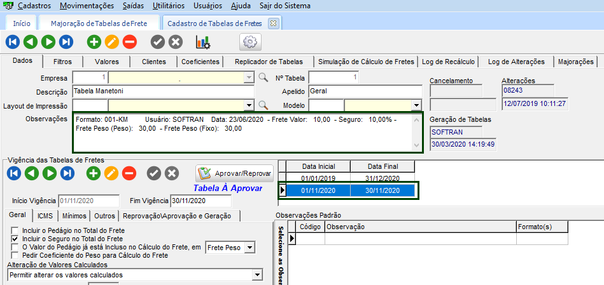Go to first record in top toolbar
The height and width of the screenshot is (285, 604).
[13, 42]
